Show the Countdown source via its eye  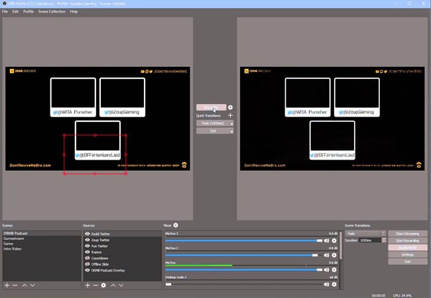coord(88,258)
